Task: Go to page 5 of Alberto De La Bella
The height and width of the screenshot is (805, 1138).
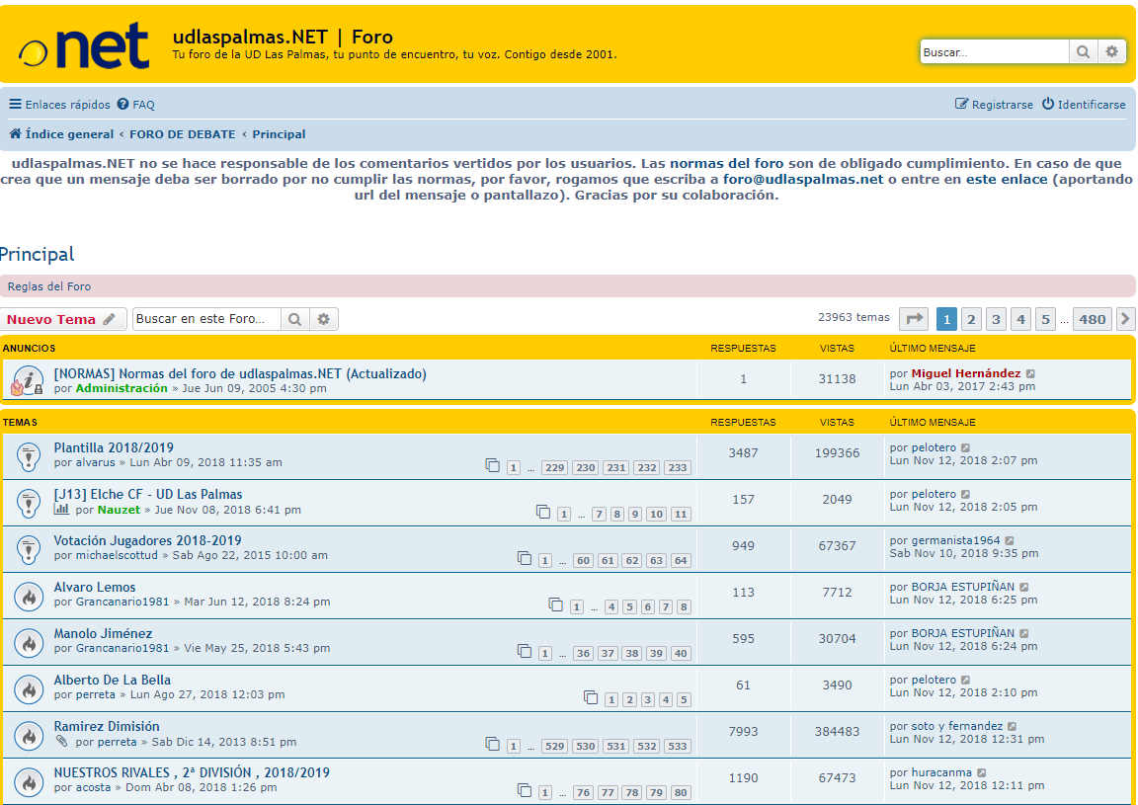Action: coord(684,699)
